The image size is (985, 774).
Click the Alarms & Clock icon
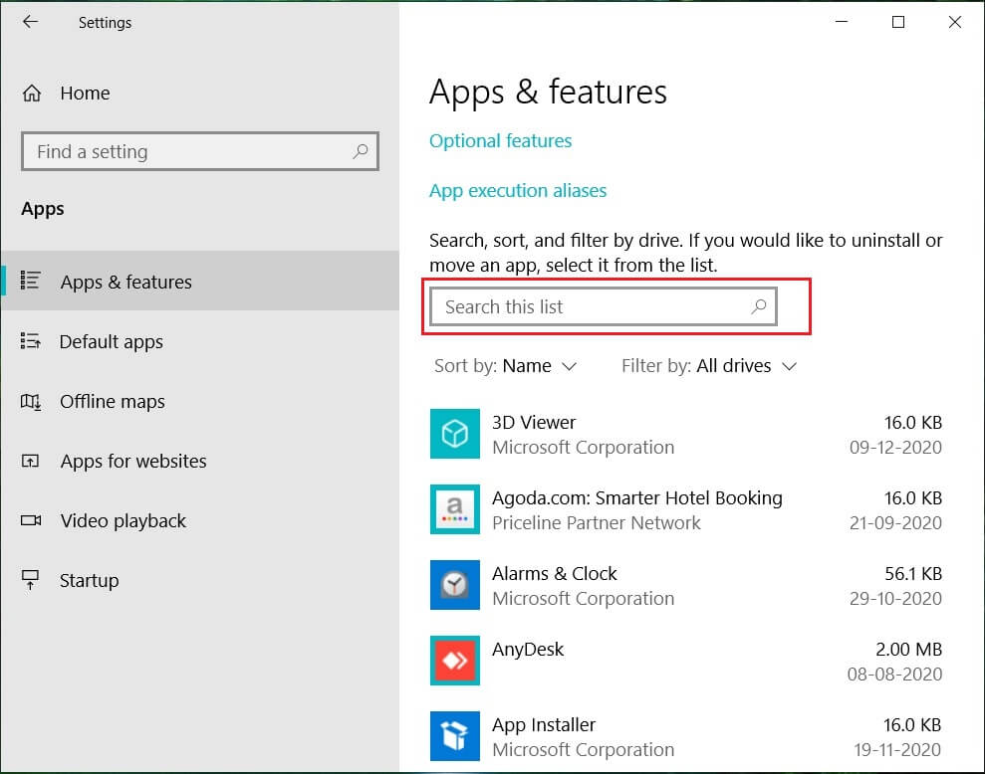(x=455, y=585)
